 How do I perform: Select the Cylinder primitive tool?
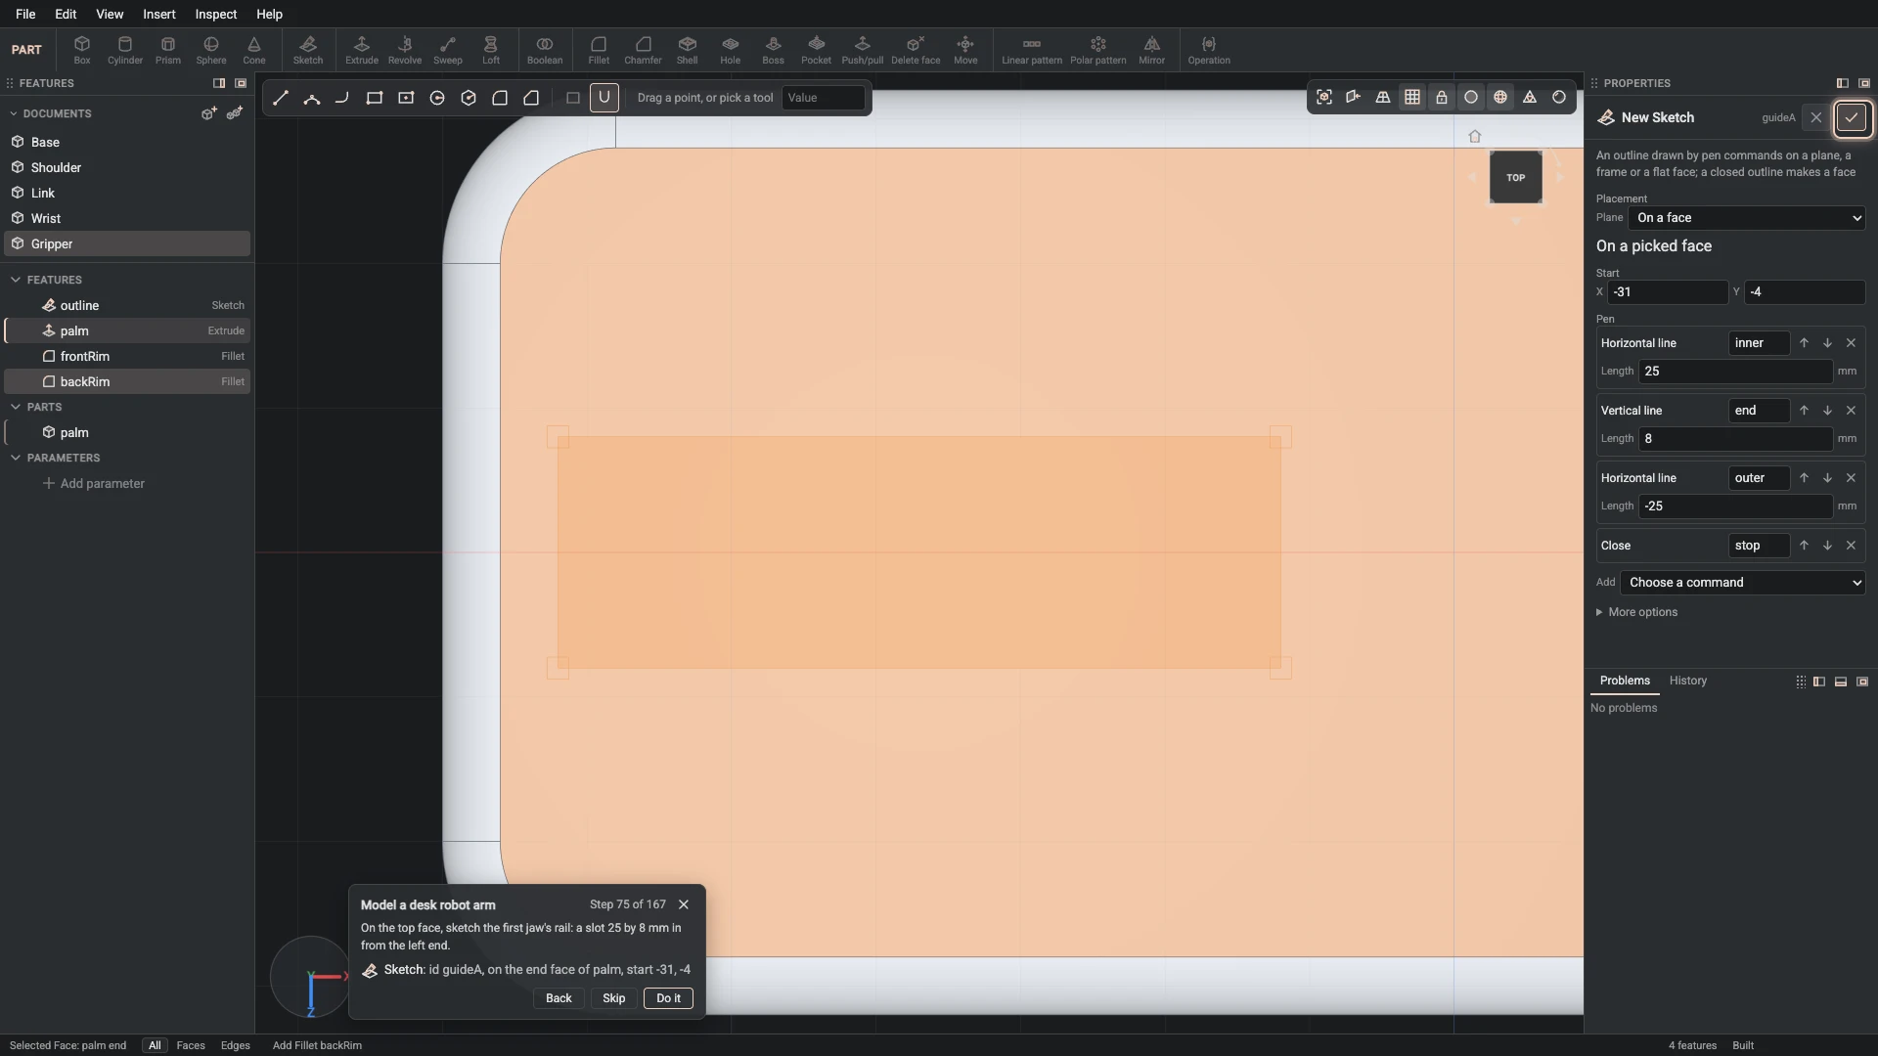[125, 50]
